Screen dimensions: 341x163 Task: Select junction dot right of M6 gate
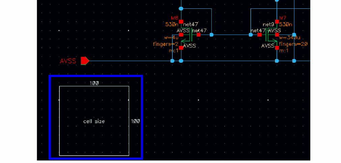211,35
